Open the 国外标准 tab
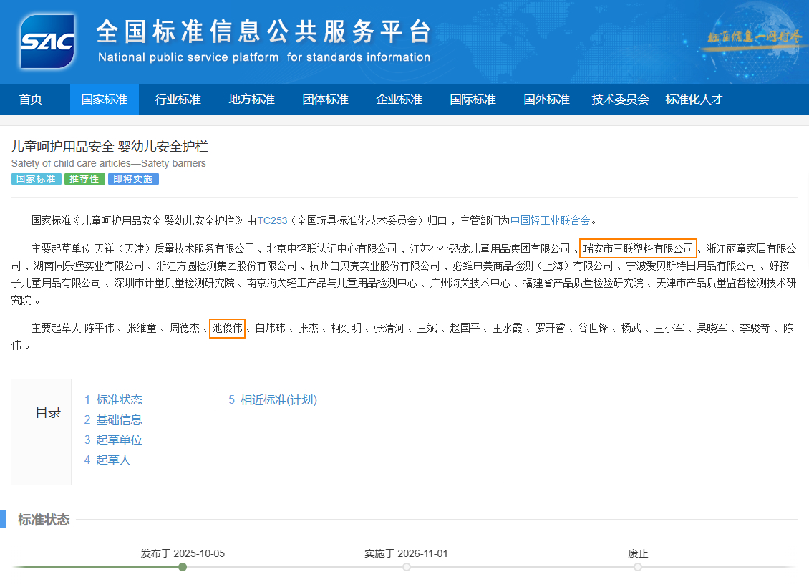 click(546, 100)
